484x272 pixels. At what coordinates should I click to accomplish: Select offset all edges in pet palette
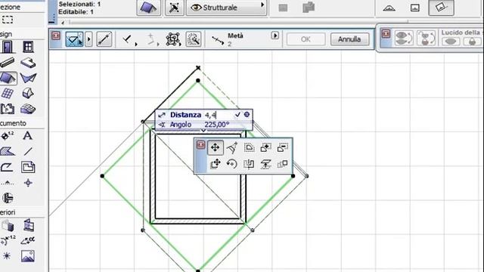click(x=250, y=148)
